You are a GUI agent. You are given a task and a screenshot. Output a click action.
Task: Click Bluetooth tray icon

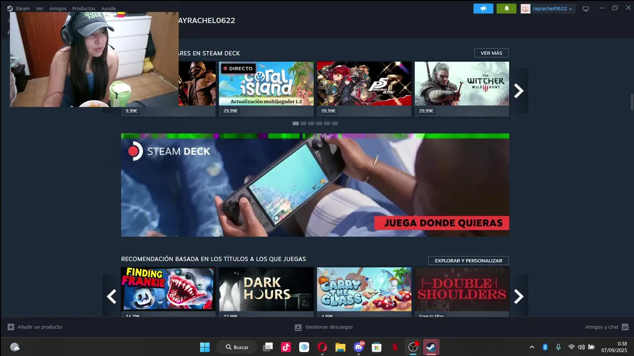click(x=545, y=347)
